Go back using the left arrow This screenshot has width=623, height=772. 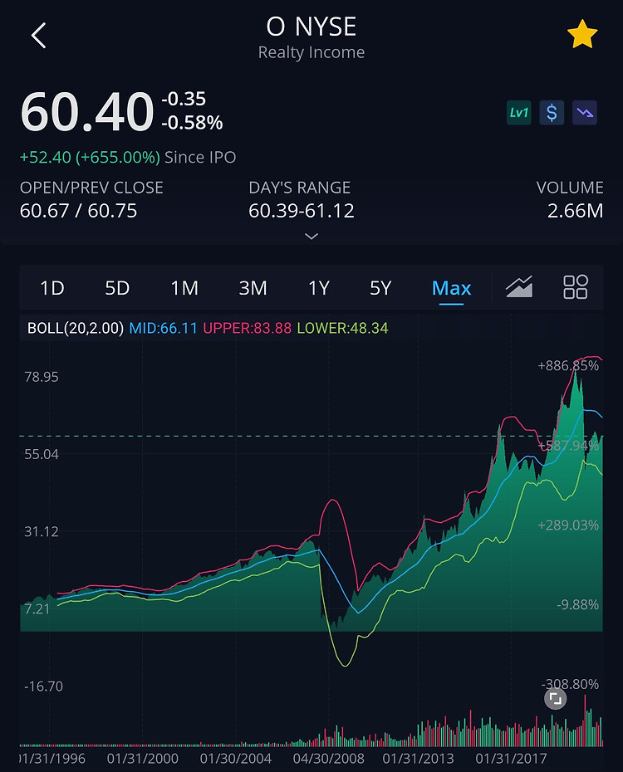pos(38,36)
